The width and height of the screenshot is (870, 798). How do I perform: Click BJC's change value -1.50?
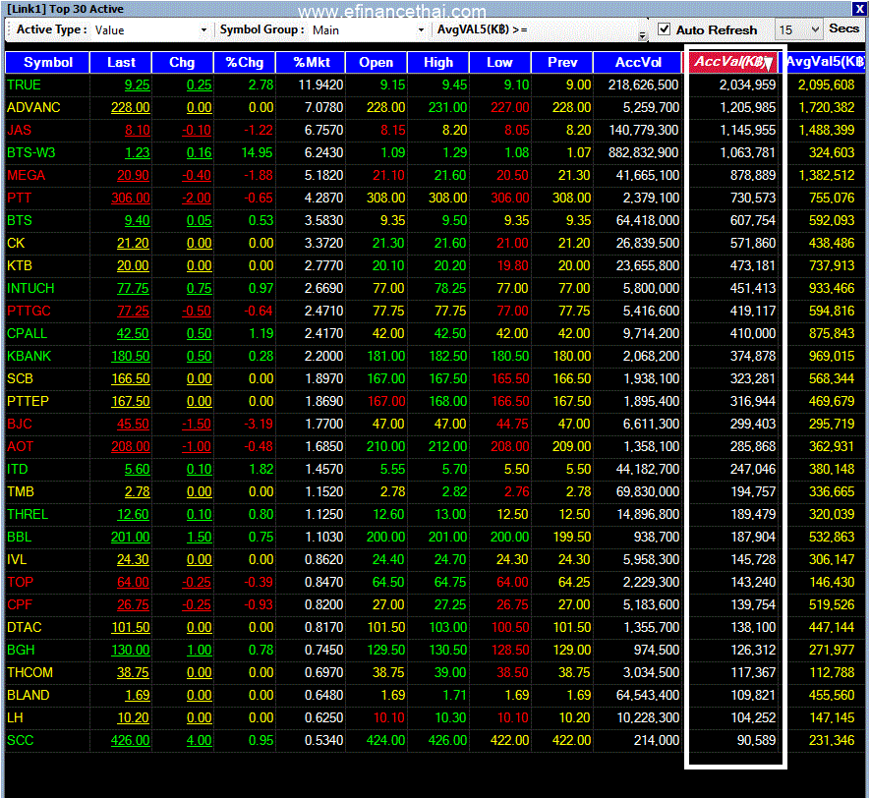point(197,424)
